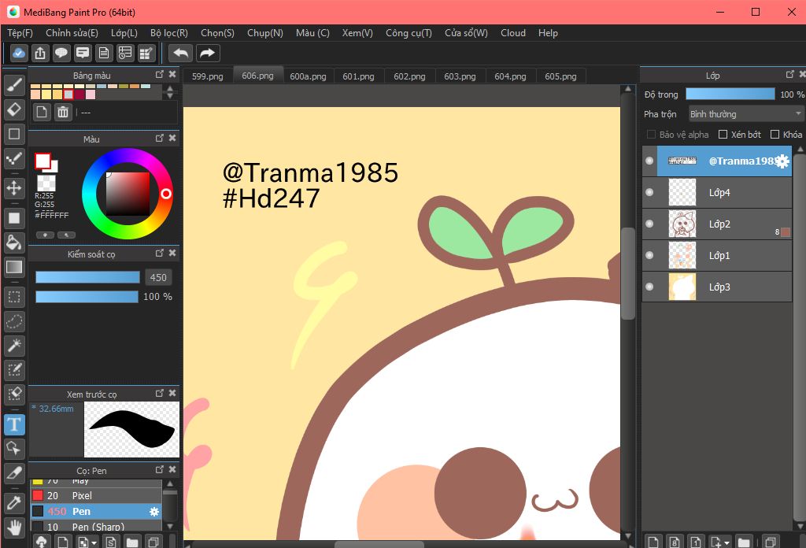Select the Eraser tool
The image size is (806, 548).
point(14,109)
